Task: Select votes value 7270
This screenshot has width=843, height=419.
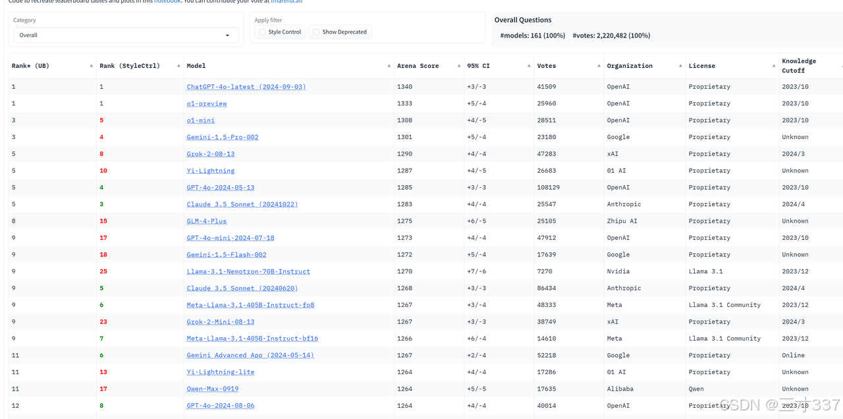Action: tap(545, 271)
